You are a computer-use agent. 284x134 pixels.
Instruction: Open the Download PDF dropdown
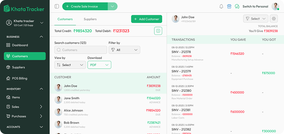99,65
